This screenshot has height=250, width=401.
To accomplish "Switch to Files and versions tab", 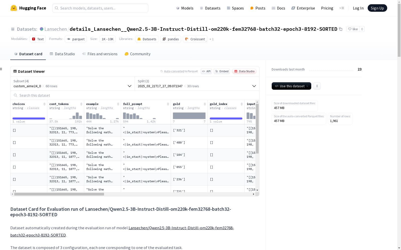I will (100, 54).
